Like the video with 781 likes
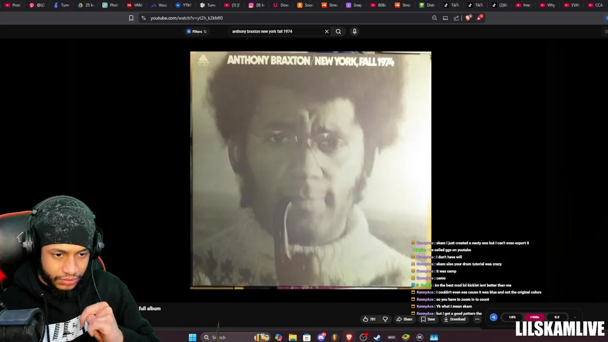Image resolution: width=608 pixels, height=342 pixels. click(369, 319)
